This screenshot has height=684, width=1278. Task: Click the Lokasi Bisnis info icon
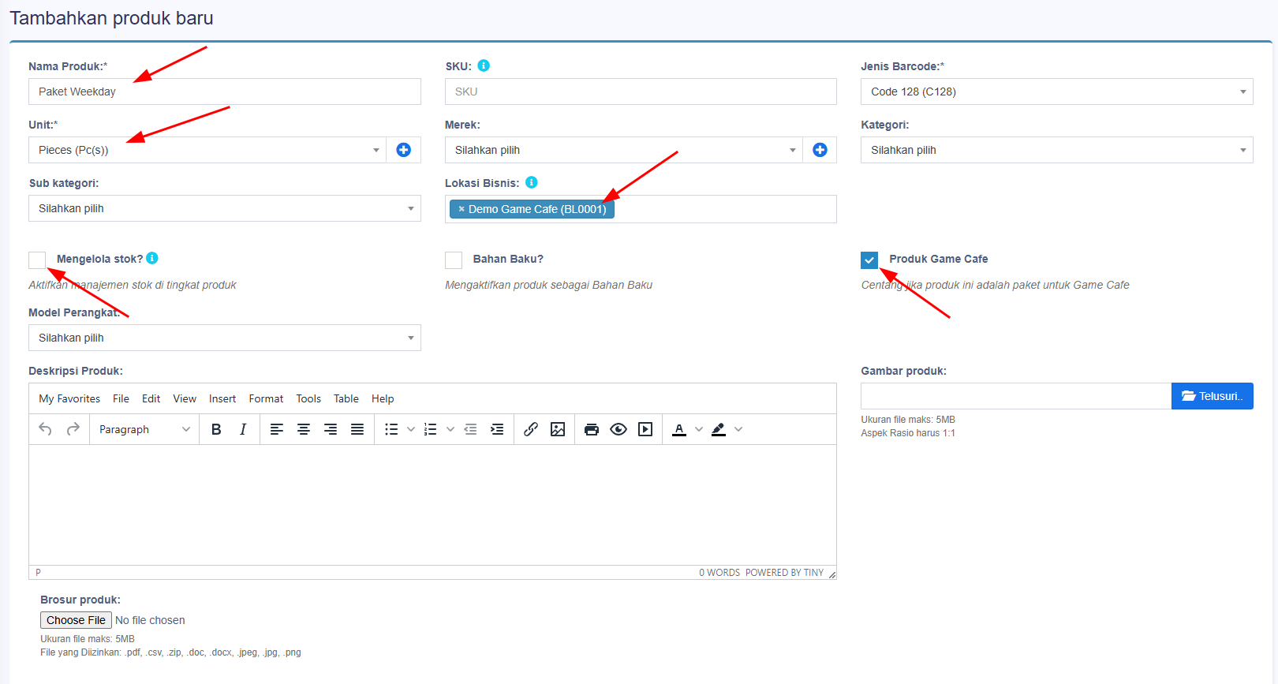pos(532,182)
